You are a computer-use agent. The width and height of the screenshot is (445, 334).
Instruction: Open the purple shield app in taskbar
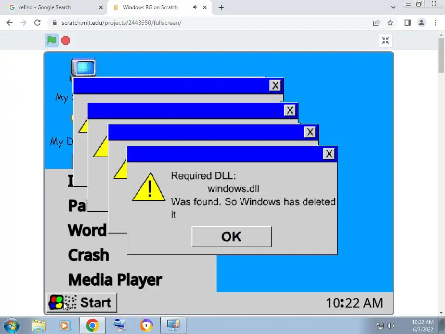pos(146,325)
